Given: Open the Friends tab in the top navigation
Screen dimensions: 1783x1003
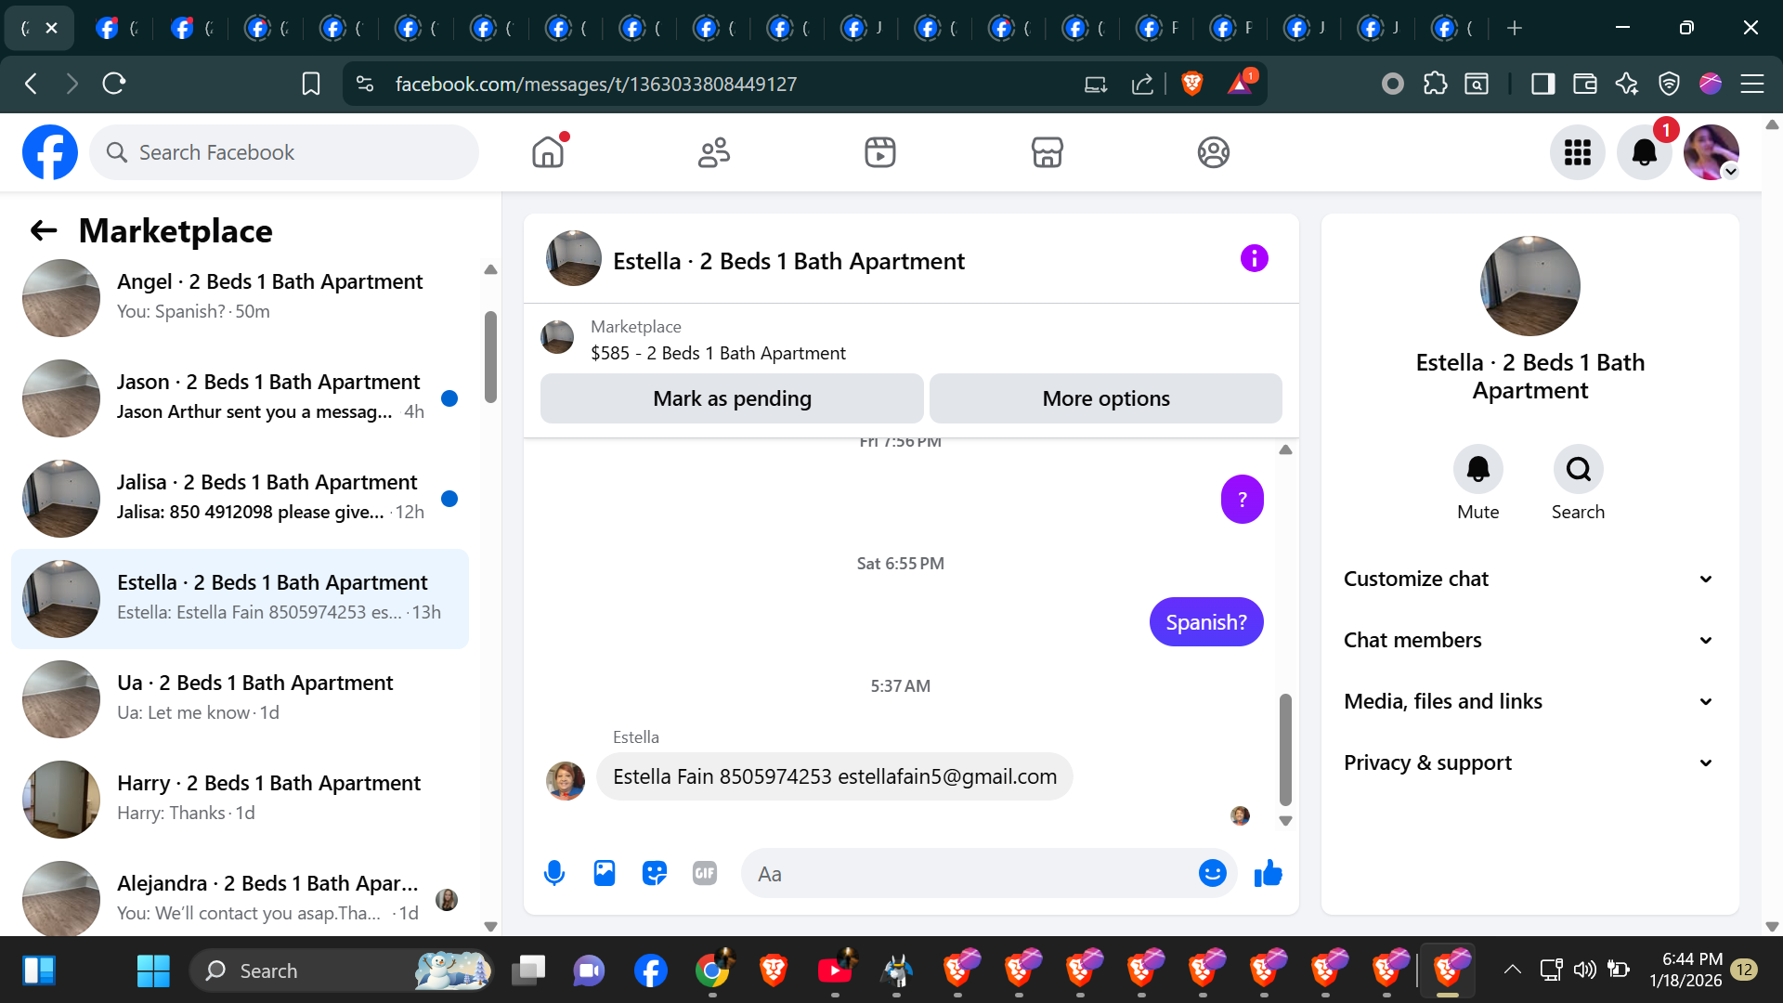Looking at the screenshot, I should pos(713,152).
